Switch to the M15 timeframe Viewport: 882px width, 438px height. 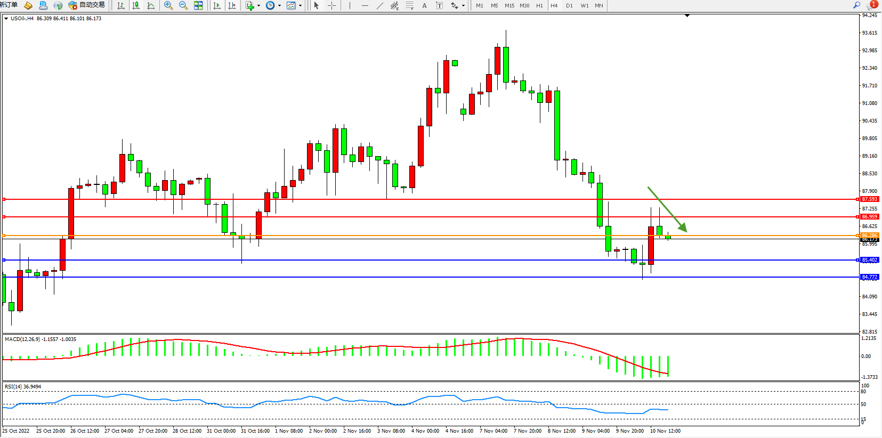509,5
